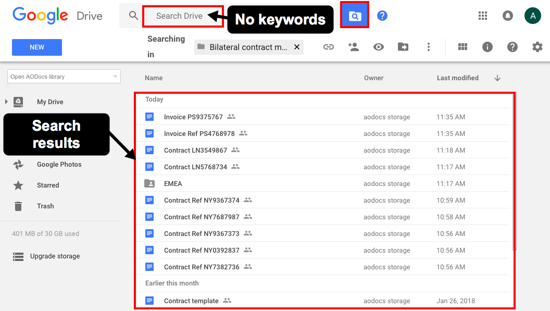
Task: Click the Move to folder icon
Action: click(x=404, y=47)
